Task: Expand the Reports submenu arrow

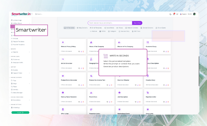Action: pyautogui.click(x=29, y=52)
